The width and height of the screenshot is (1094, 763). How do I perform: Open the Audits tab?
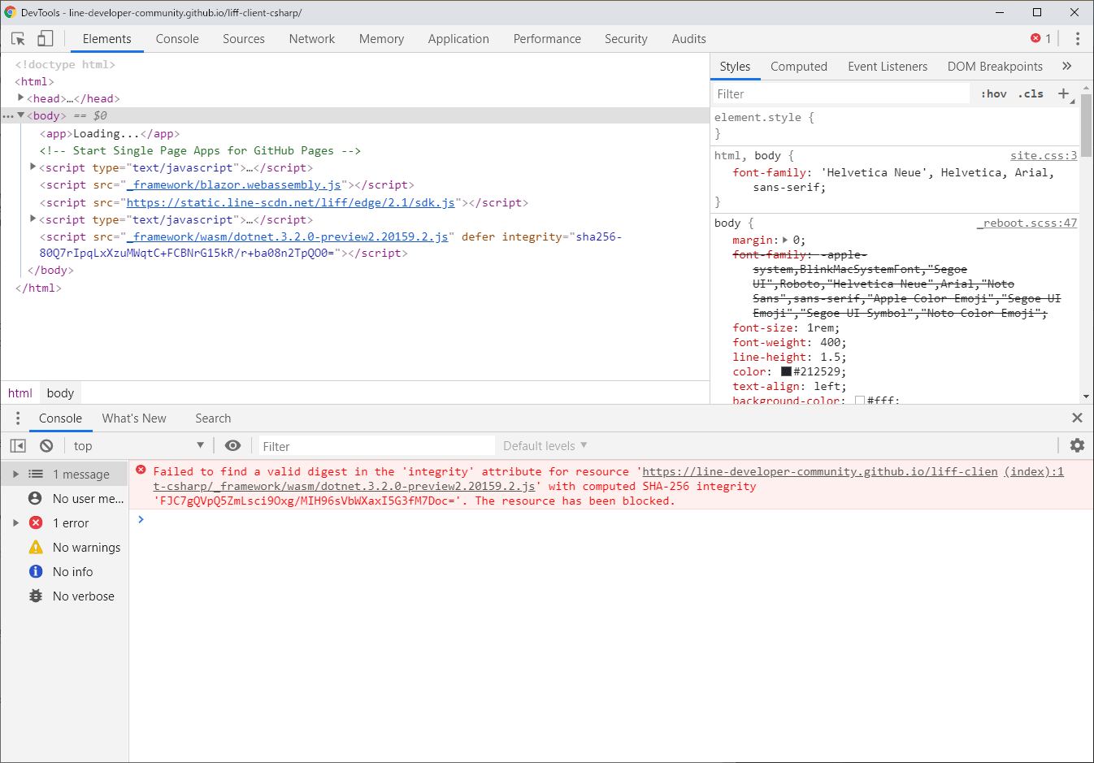coord(689,39)
